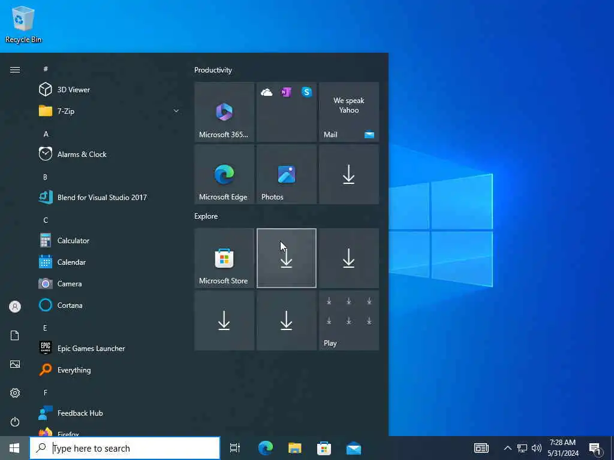Open the volume tray icon

point(537,448)
